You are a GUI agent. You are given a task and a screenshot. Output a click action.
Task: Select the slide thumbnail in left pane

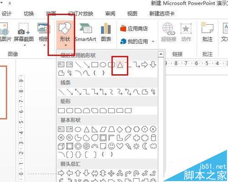[3, 92]
